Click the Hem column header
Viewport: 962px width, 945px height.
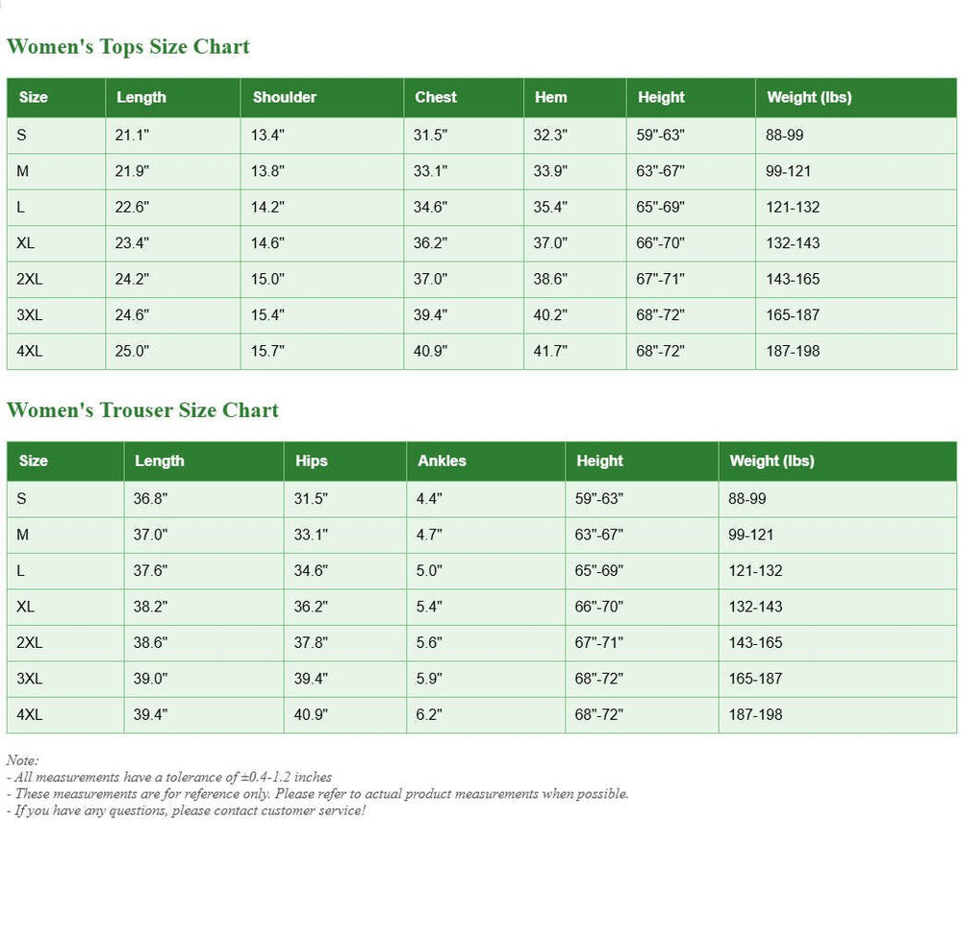[x=550, y=97]
